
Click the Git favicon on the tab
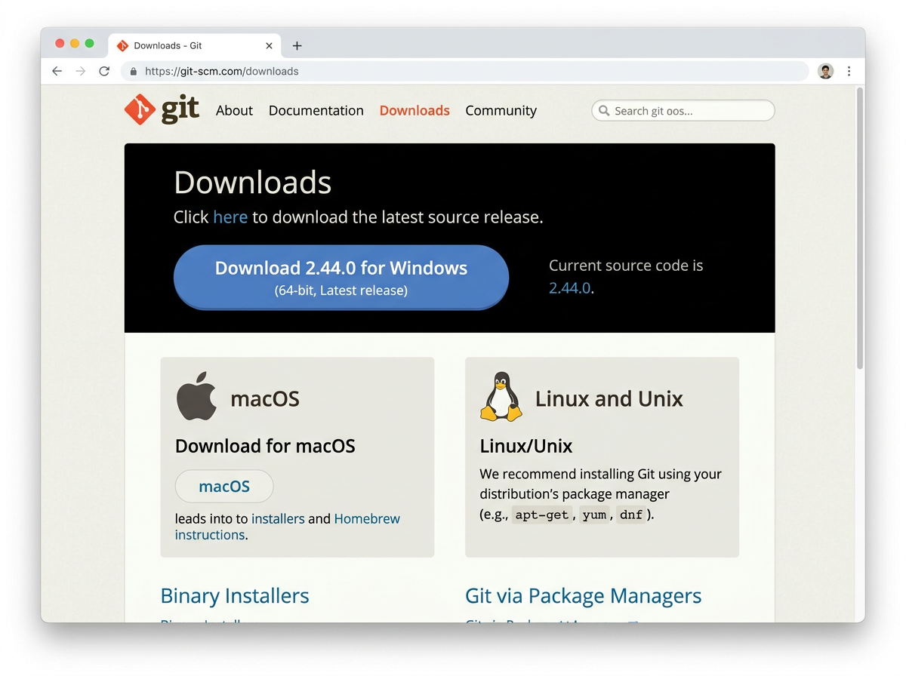(x=123, y=46)
